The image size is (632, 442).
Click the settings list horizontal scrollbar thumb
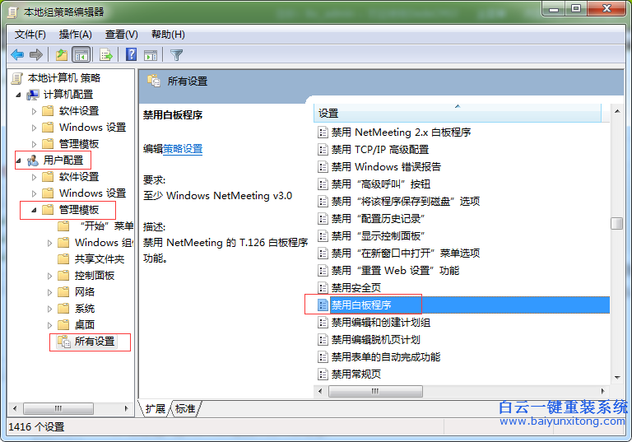[x=375, y=391]
